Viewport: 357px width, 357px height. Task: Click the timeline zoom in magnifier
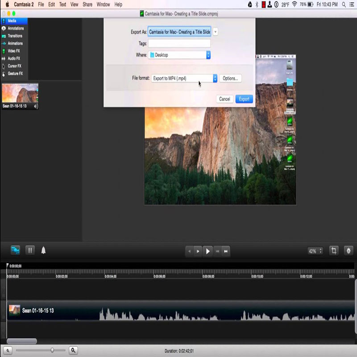(73, 350)
